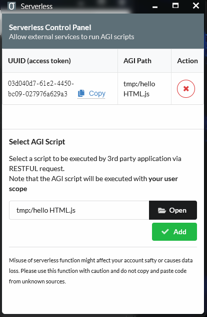This screenshot has height=317, width=207.
Task: Click the UUID value 03d040d7-61e2-4450 text
Action: click(x=41, y=83)
